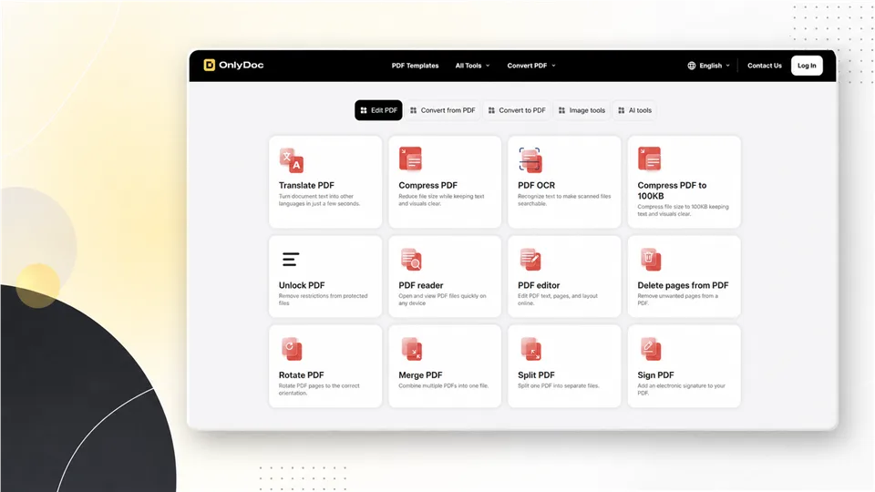Click the PDF reader title
Screen dimensions: 875x492
[x=421, y=285]
